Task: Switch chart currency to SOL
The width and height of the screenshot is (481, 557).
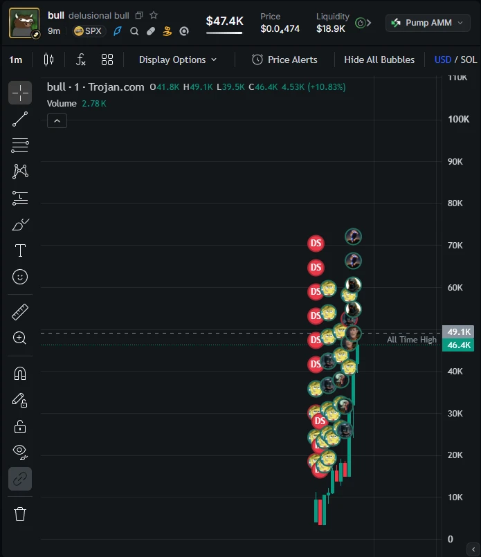Action: 469,60
